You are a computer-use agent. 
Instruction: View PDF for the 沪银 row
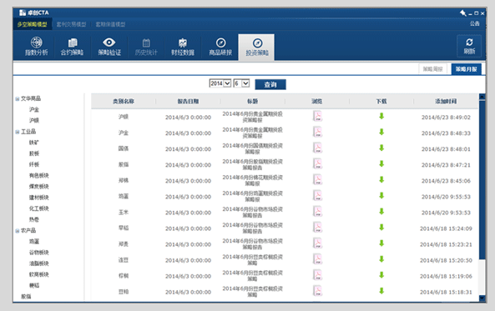[x=317, y=116]
